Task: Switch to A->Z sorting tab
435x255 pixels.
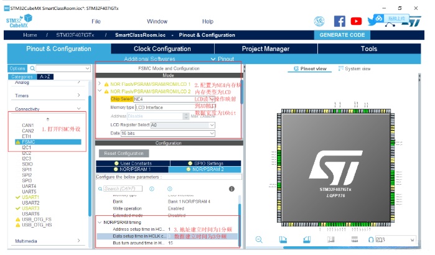Action: coord(45,76)
